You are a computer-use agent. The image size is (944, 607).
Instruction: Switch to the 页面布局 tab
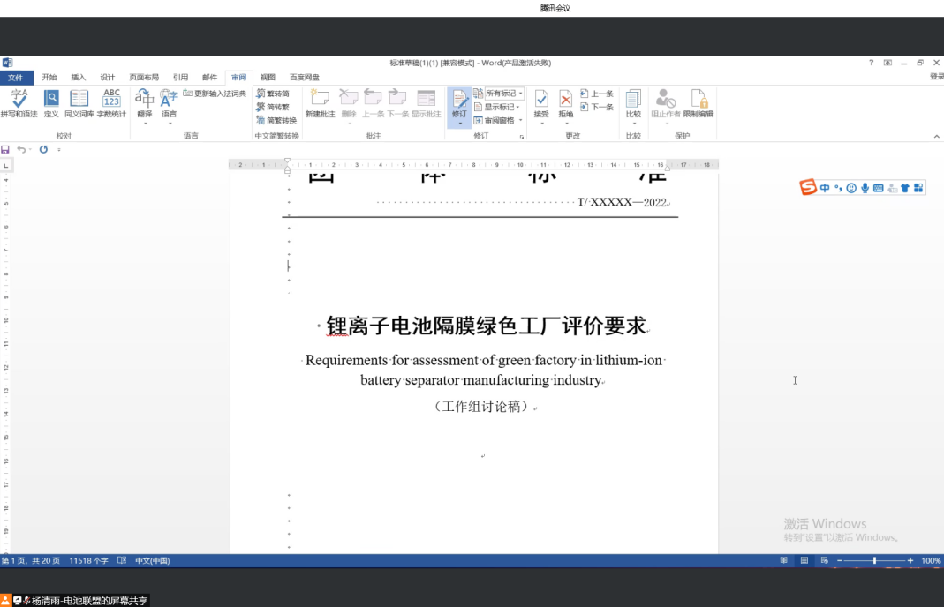pyautogui.click(x=144, y=77)
